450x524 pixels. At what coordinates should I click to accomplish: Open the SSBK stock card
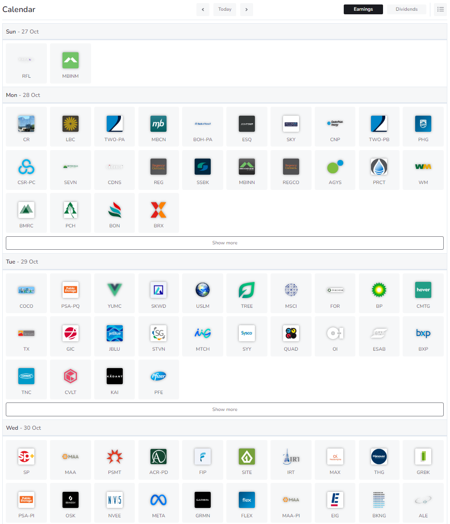pos(203,170)
